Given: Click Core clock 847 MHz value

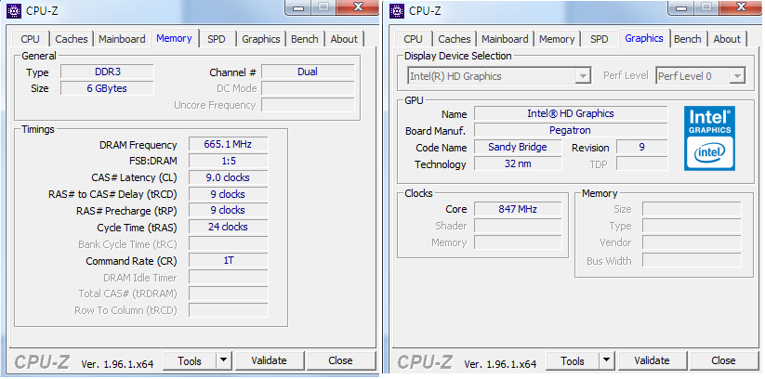Looking at the screenshot, I should tap(518, 210).
